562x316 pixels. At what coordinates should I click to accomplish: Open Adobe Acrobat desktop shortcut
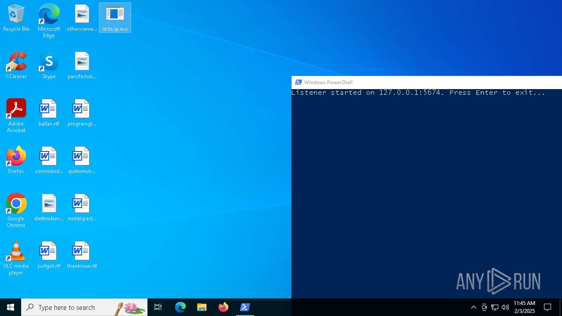coord(16,115)
